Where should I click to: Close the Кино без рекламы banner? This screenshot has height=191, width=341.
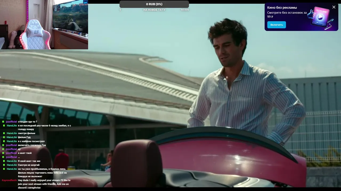click(334, 7)
